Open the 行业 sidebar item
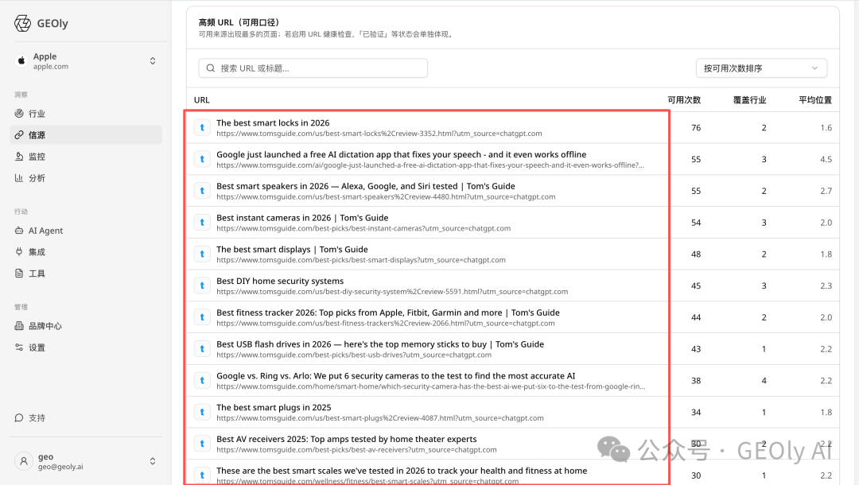859x485 pixels. tap(86, 114)
